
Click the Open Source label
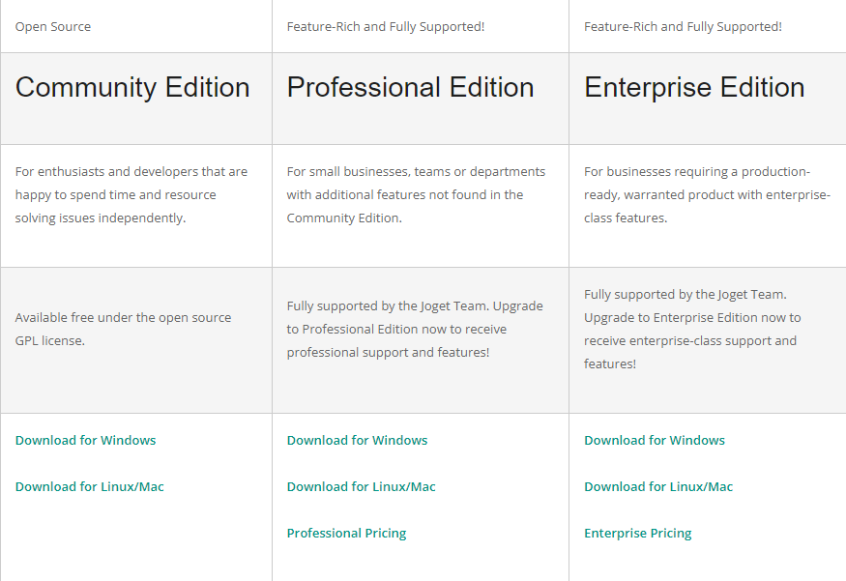point(53,27)
